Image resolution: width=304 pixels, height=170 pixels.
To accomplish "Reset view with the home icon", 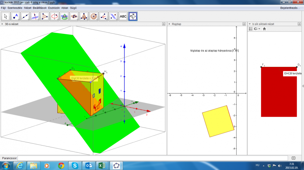I will click(x=264, y=29).
